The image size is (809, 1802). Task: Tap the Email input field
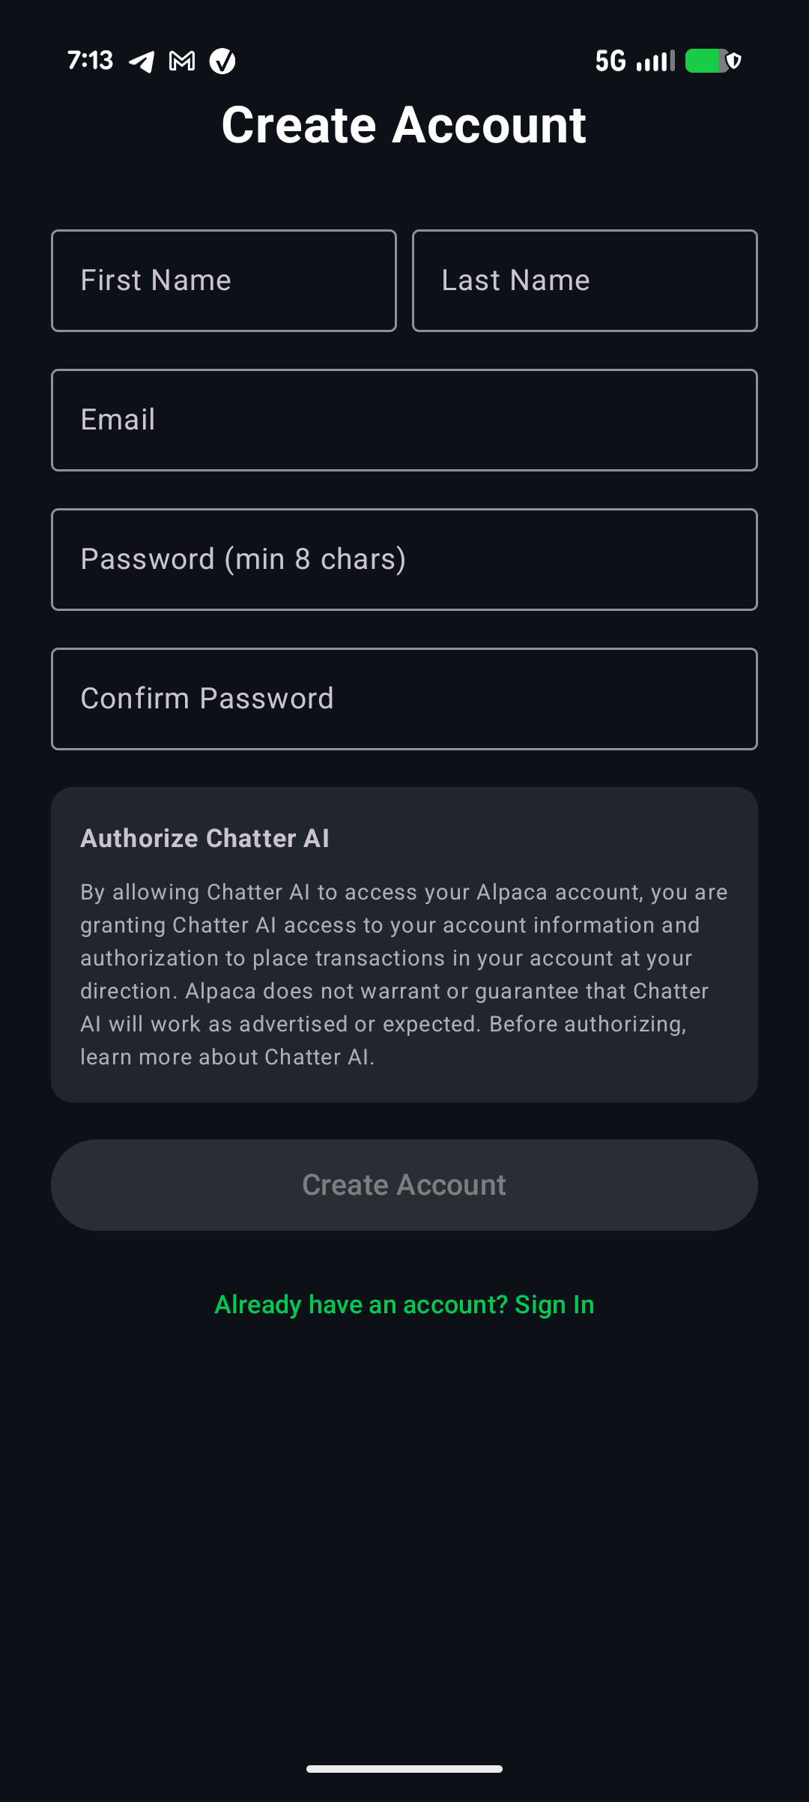coord(404,420)
